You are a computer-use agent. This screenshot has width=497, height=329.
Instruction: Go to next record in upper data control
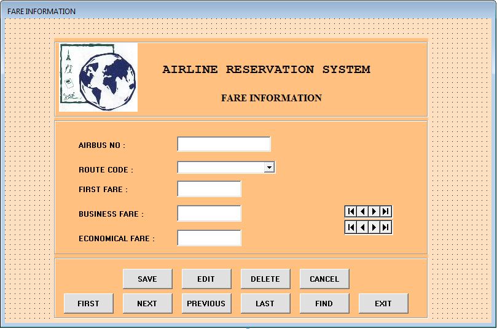[x=374, y=211]
